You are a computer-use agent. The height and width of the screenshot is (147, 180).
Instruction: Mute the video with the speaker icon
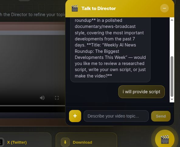pos(42,98)
